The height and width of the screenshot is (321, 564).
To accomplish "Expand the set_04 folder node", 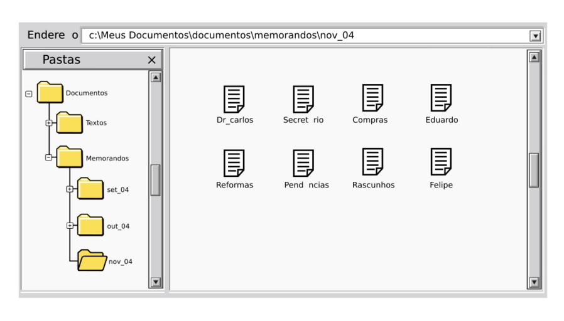I will (x=69, y=189).
